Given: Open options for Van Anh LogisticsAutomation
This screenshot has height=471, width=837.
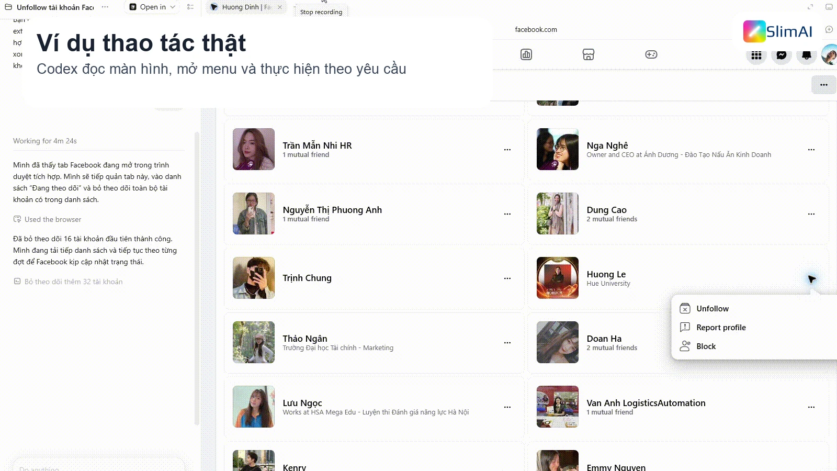Looking at the screenshot, I should [811, 407].
